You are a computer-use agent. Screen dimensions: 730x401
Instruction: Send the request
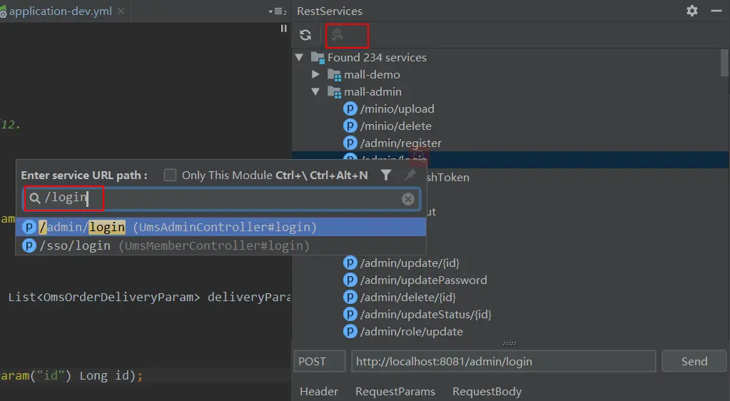coord(694,362)
